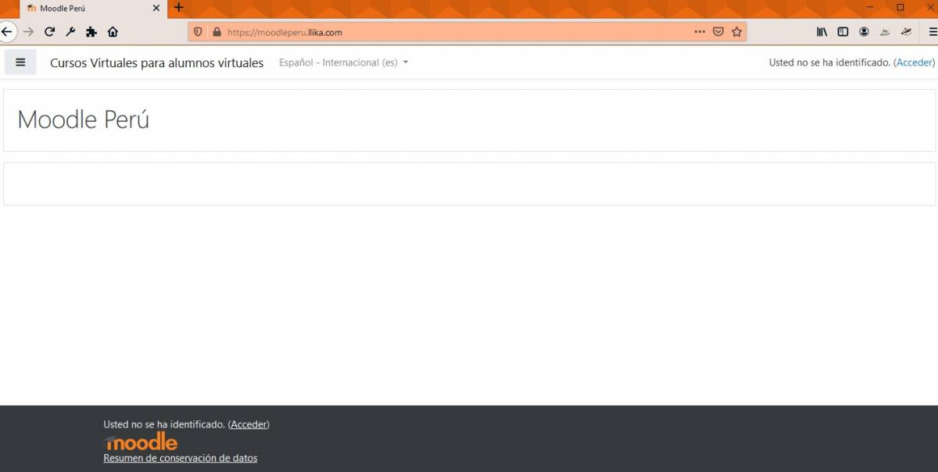Go back with the browser back arrow
Image resolution: width=938 pixels, height=472 pixels.
coord(6,32)
